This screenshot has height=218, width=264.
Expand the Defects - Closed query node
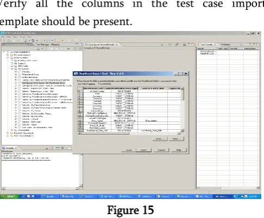click(x=16, y=119)
